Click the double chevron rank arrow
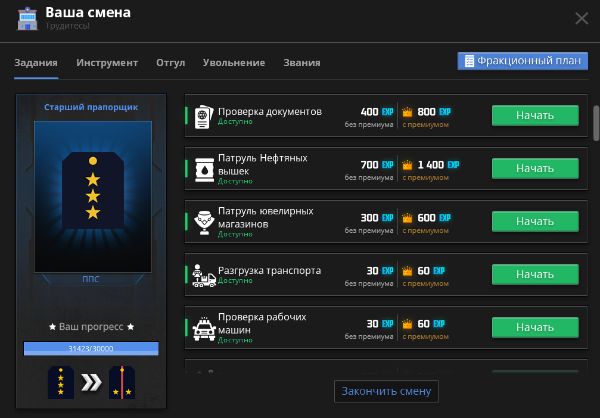This screenshot has width=600, height=418. point(91,383)
